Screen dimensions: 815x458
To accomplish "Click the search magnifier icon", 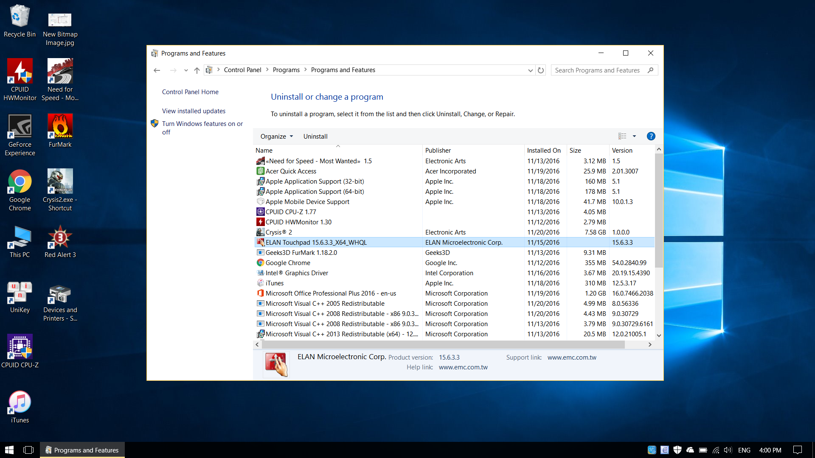I will tap(650, 70).
